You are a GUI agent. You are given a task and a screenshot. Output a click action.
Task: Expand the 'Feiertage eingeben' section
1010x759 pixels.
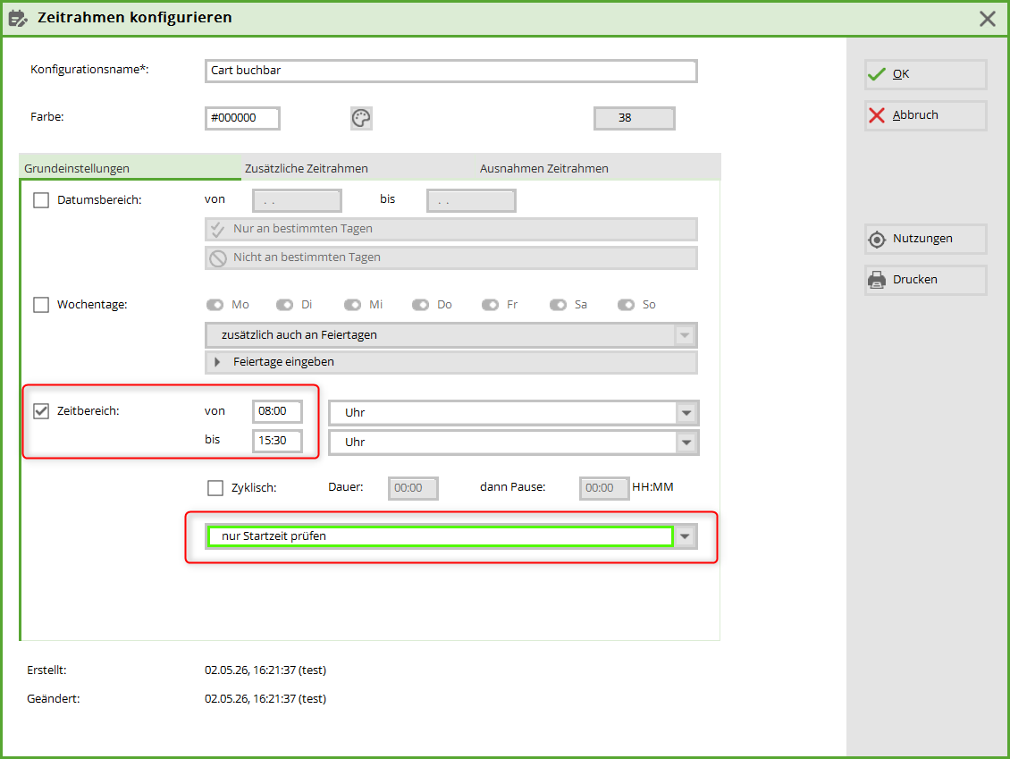pyautogui.click(x=451, y=362)
